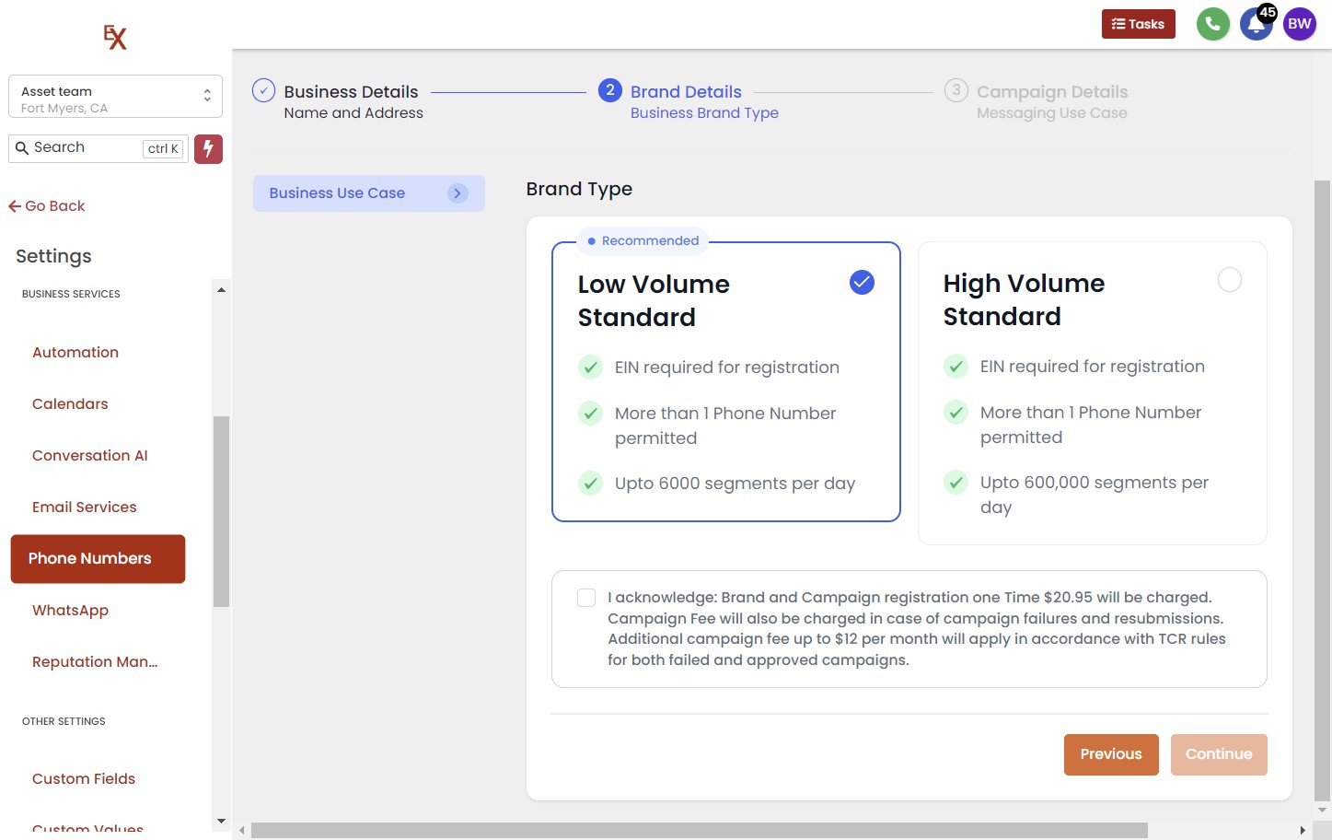Open the Asset team account switcher

click(115, 97)
